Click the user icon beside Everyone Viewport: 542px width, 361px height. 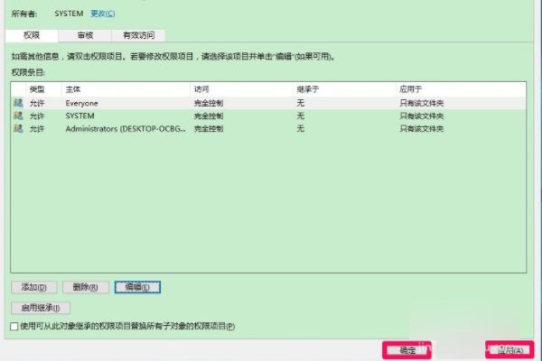tap(18, 103)
